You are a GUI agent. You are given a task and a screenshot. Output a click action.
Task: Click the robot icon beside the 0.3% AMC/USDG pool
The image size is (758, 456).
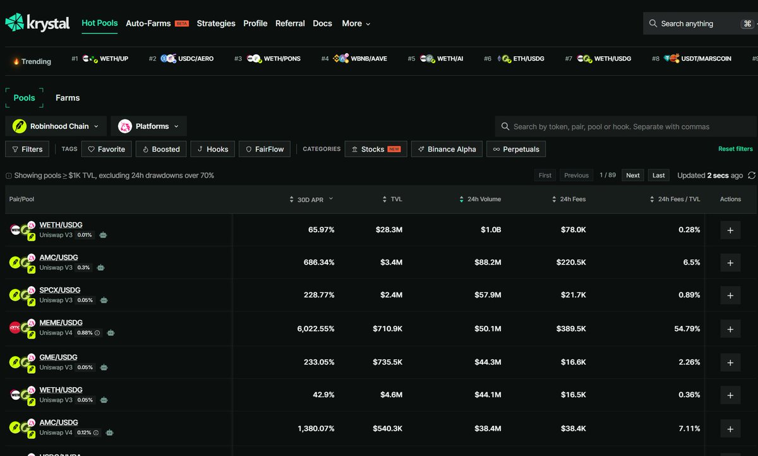(x=100, y=267)
